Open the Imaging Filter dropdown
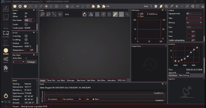This screenshot has width=206, height=108. [x=194, y=18]
